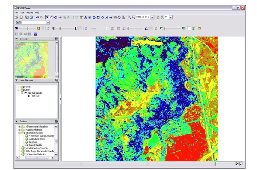This screenshot has height=170, width=257.
Task: Pick the arrow annotation tool
Action: 111,17
